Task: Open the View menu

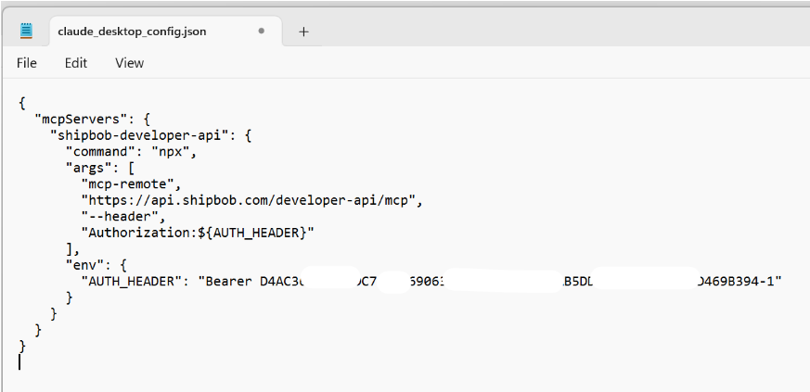Action: (129, 63)
